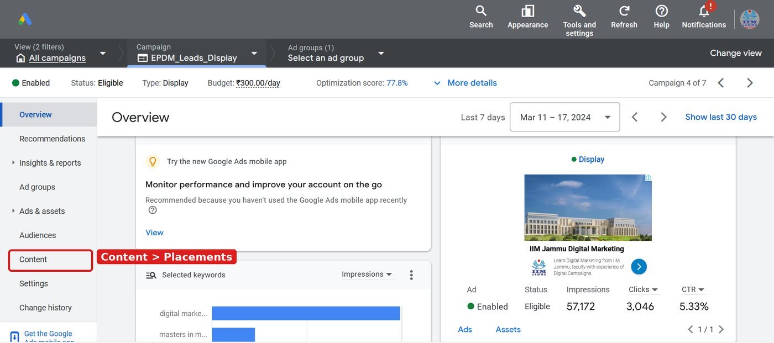The image size is (774, 343).
Task: Click View link in mobile app card
Action: 154,233
